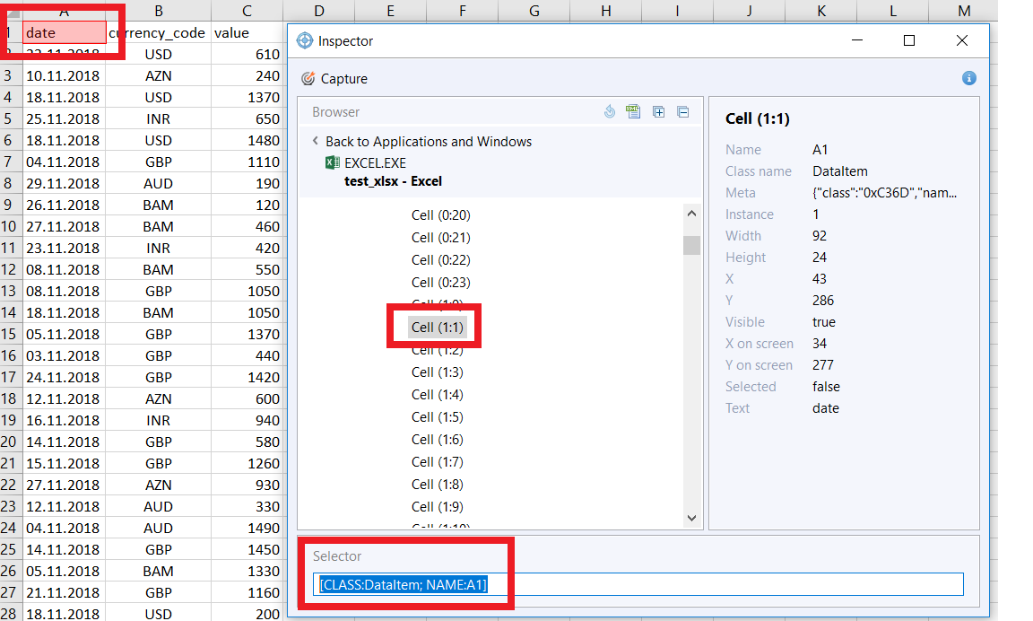Click the Capture section label
This screenshot has height=621, width=1033.
point(344,78)
